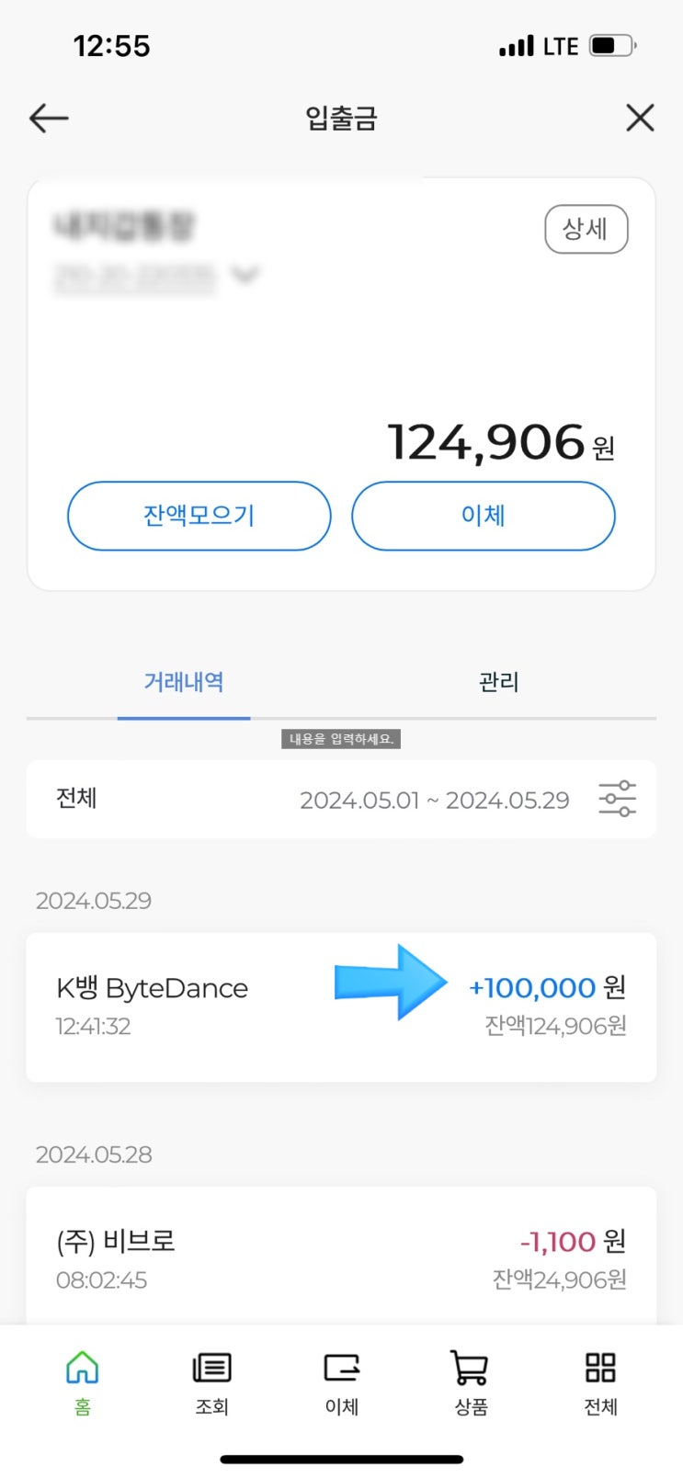Select the 전체 transaction type filter
Viewport: 683px width, 1478px height.
[76, 798]
